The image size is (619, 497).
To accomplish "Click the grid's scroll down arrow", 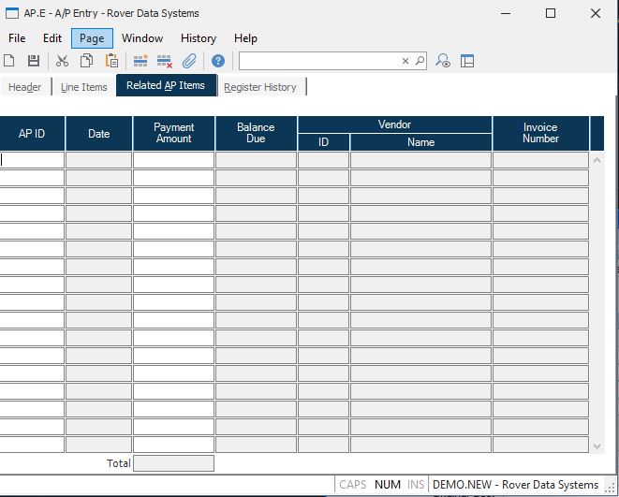I will coord(597,446).
